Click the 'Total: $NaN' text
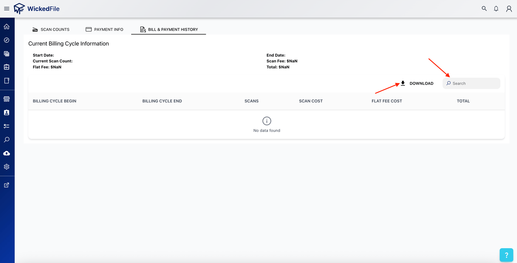This screenshot has width=517, height=263. point(278,67)
